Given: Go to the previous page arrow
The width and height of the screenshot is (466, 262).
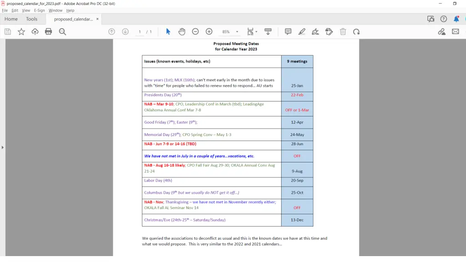Looking at the screenshot, I should [x=112, y=31].
